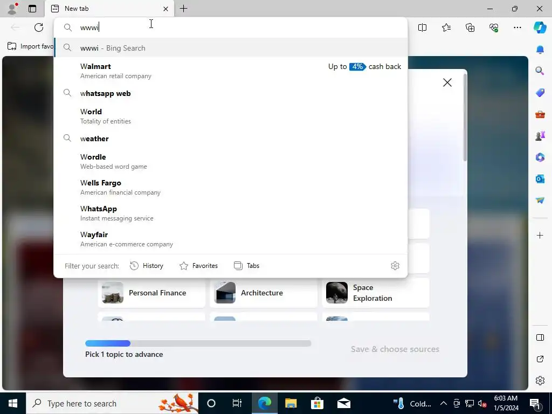Show hidden tray icons chevron
The width and height of the screenshot is (552, 414).
pyautogui.click(x=444, y=403)
